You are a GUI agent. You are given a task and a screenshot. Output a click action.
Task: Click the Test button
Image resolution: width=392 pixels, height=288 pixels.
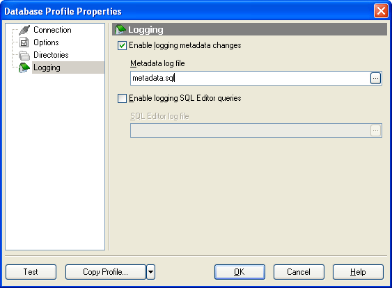pyautogui.click(x=31, y=272)
